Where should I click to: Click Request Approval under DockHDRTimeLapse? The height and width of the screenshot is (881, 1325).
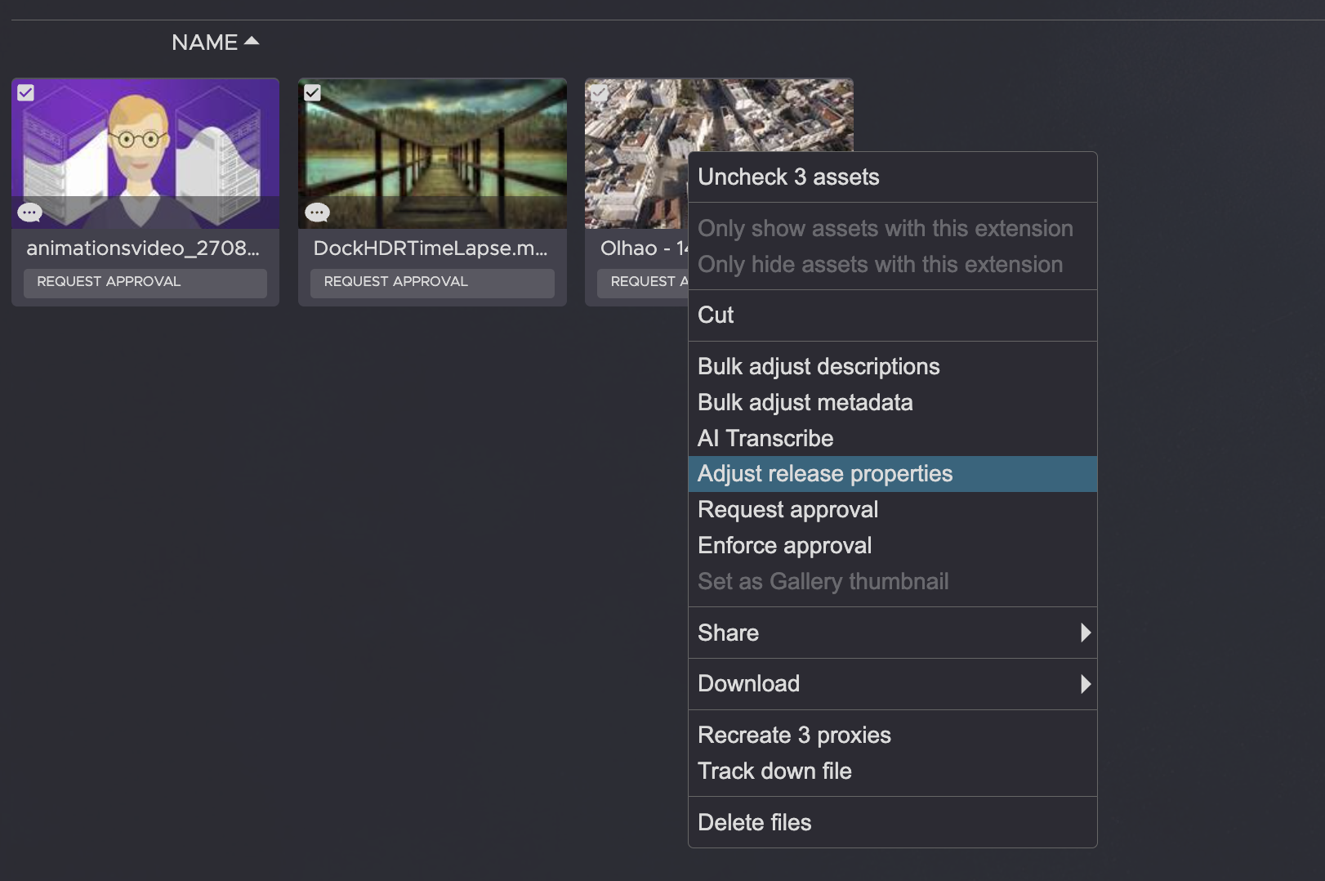click(431, 282)
